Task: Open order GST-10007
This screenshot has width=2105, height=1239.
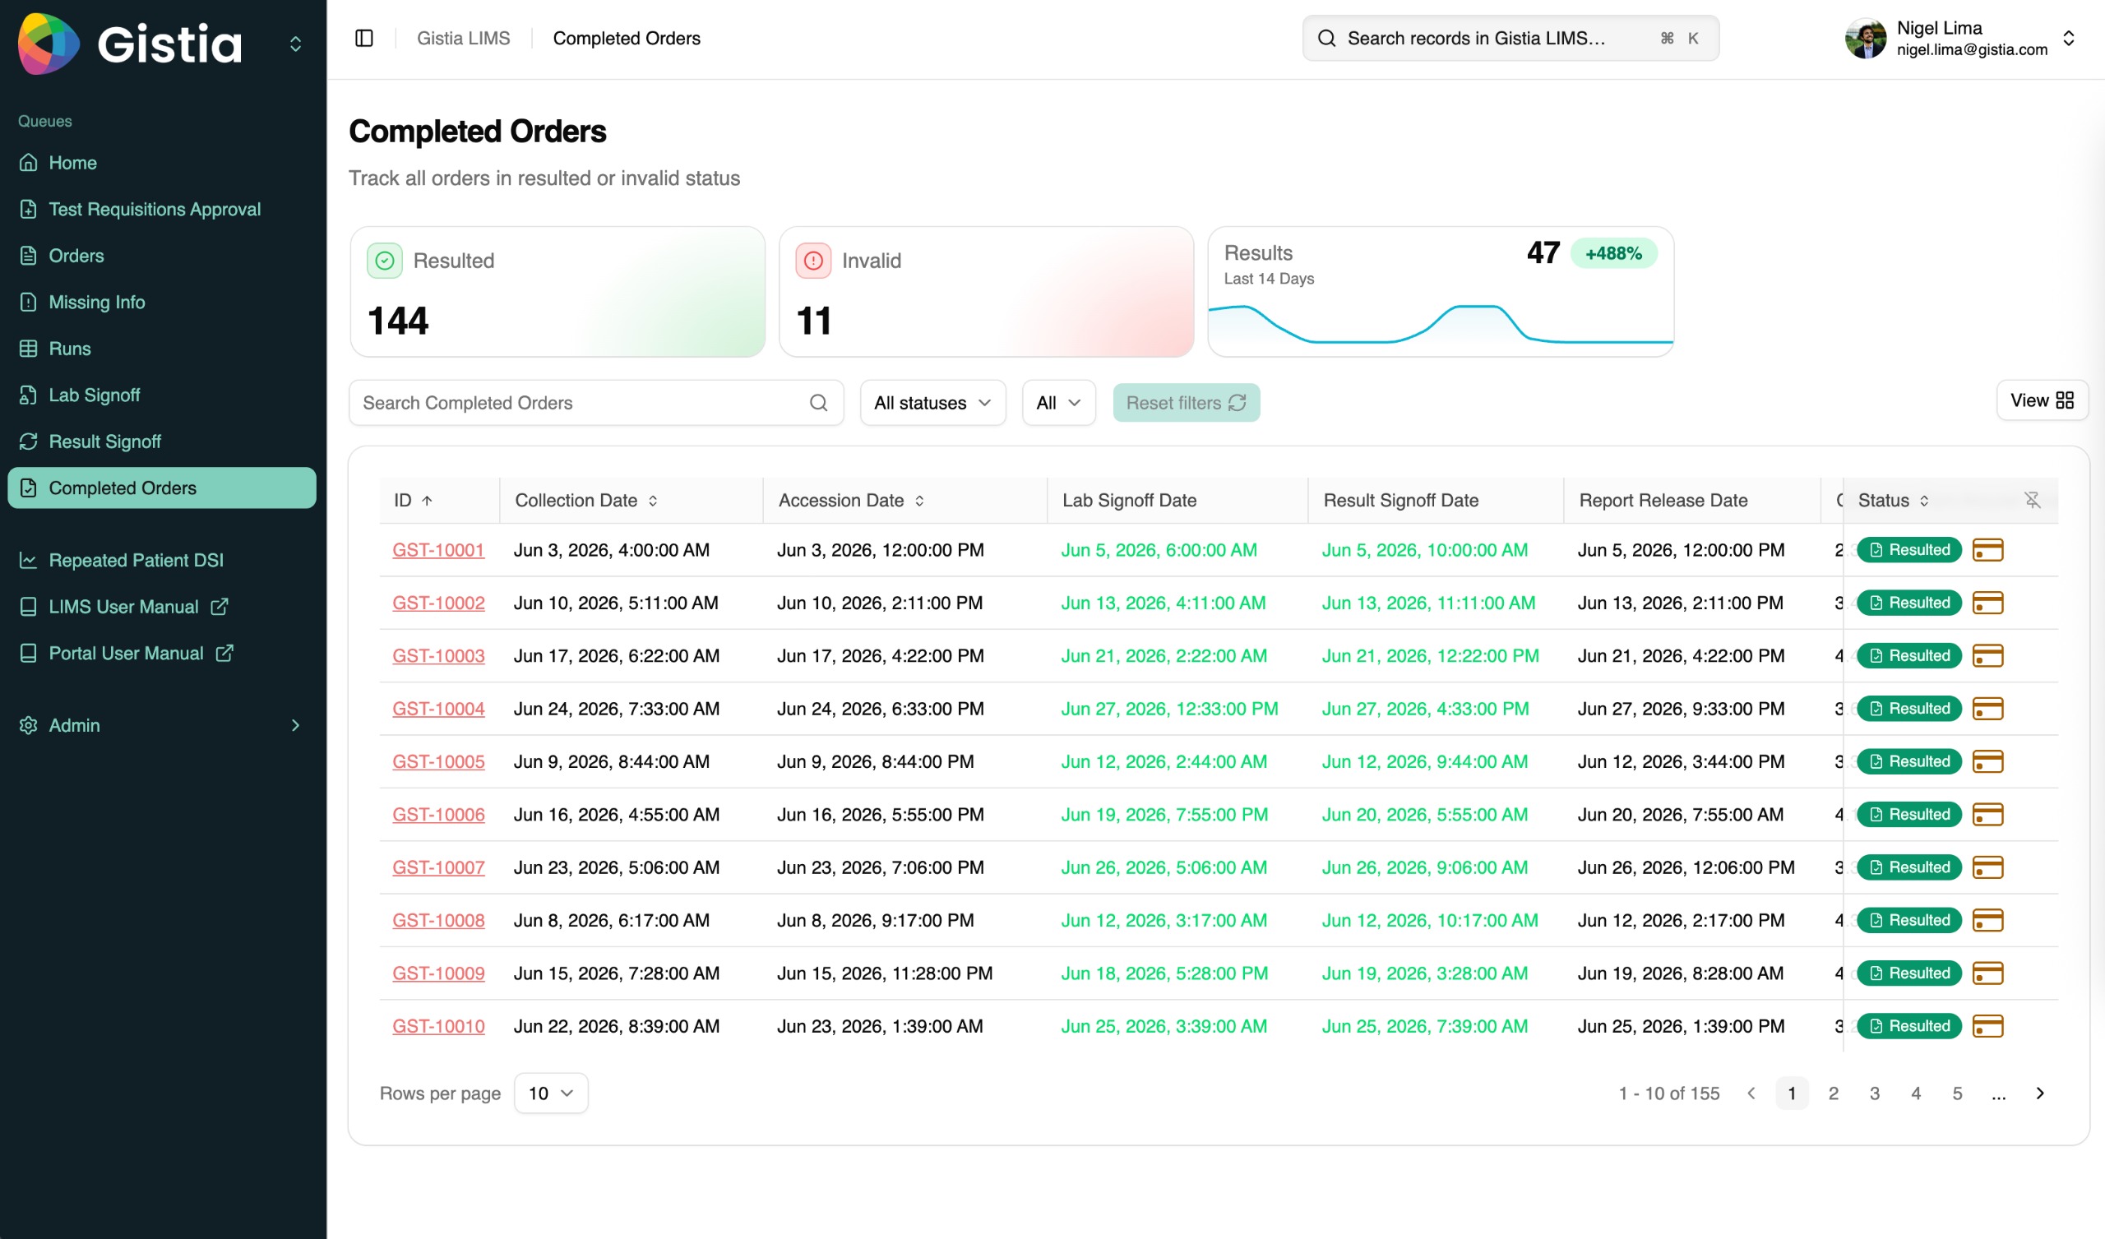Action: point(438,867)
